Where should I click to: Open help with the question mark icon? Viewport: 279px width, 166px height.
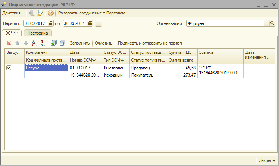[x=51, y=13]
